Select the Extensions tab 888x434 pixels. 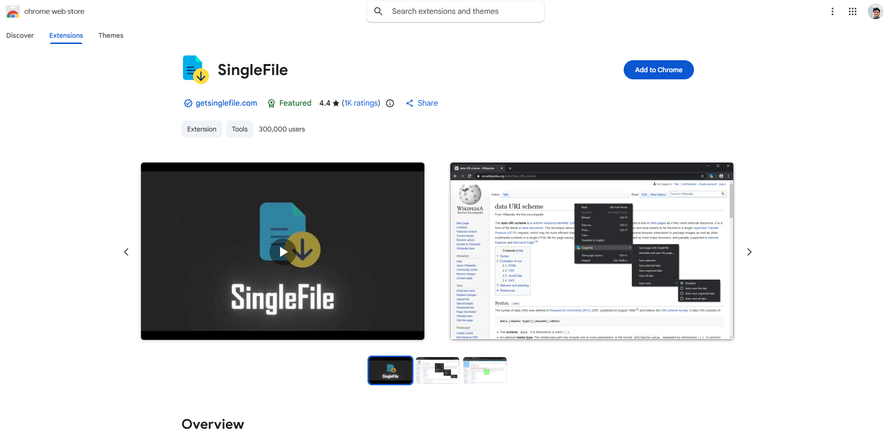[65, 35]
